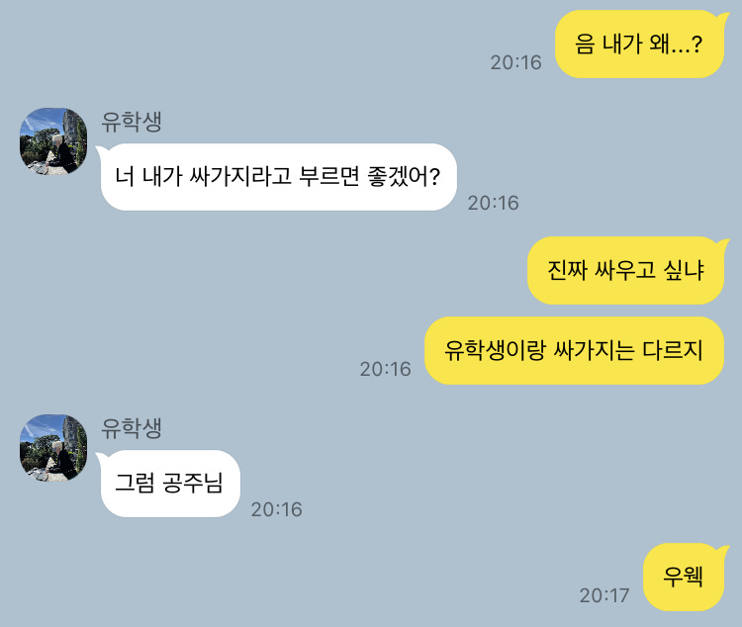This screenshot has height=627, width=742.
Task: Click the word '싸우고' in the yellow bubble
Action: pos(624,270)
